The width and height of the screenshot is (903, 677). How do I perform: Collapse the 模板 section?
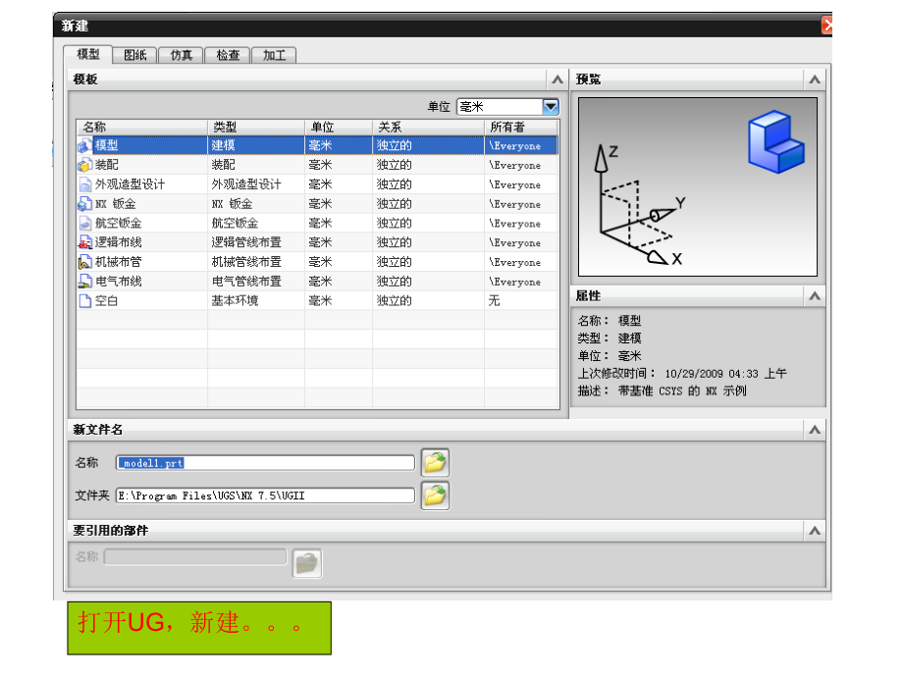point(557,79)
